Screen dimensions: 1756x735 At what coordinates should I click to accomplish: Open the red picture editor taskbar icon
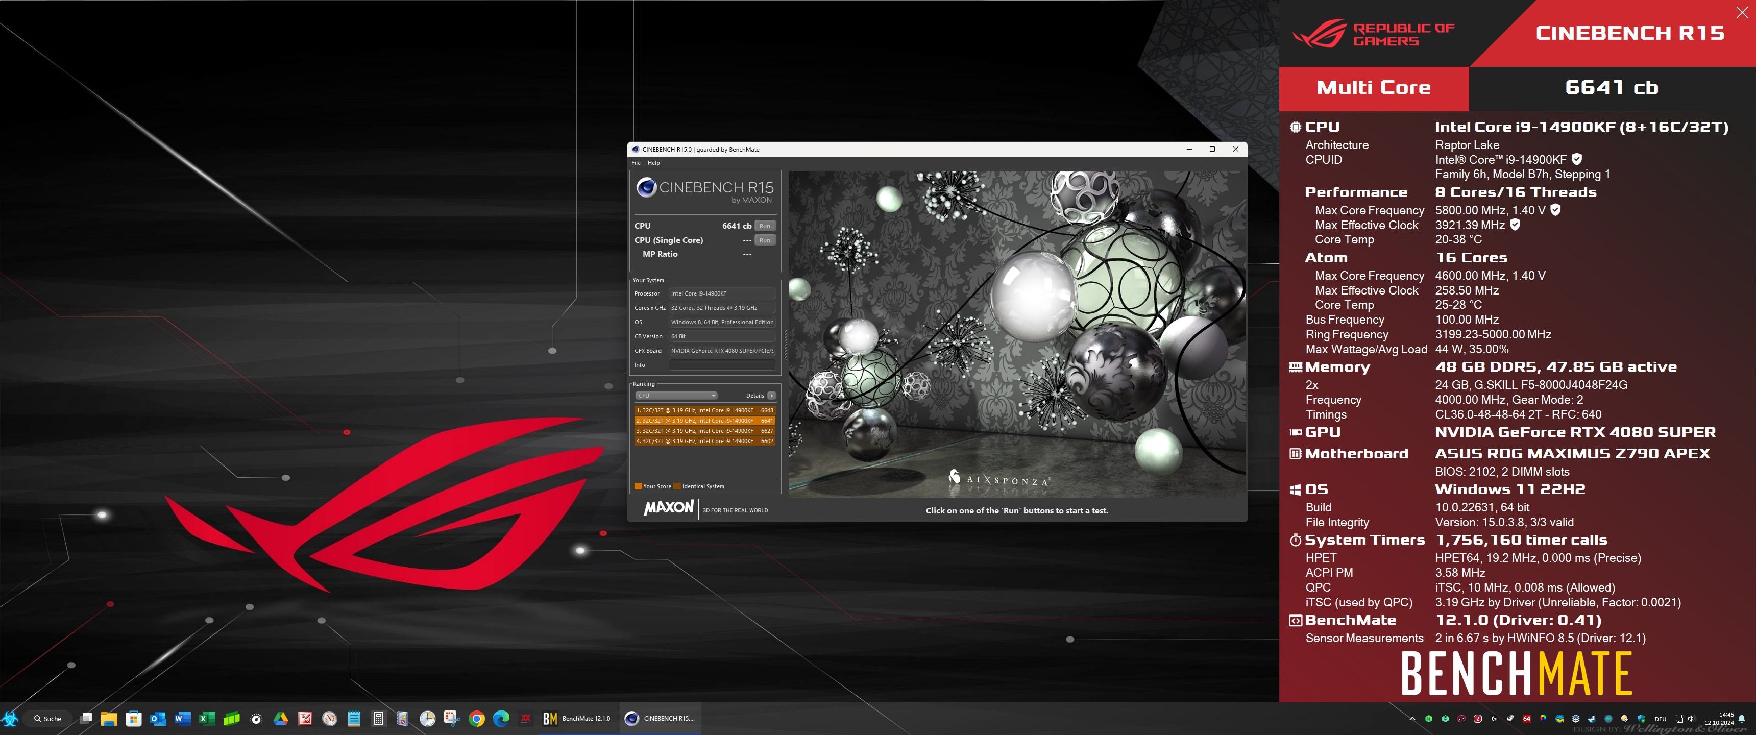[x=305, y=718]
